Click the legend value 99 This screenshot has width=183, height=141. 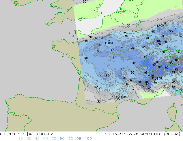[79, 139]
